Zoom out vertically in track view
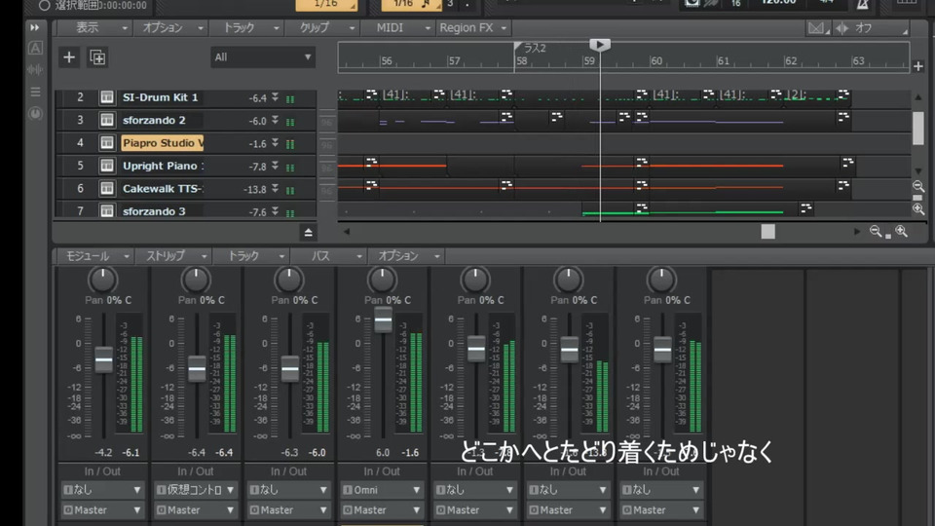 (x=918, y=186)
